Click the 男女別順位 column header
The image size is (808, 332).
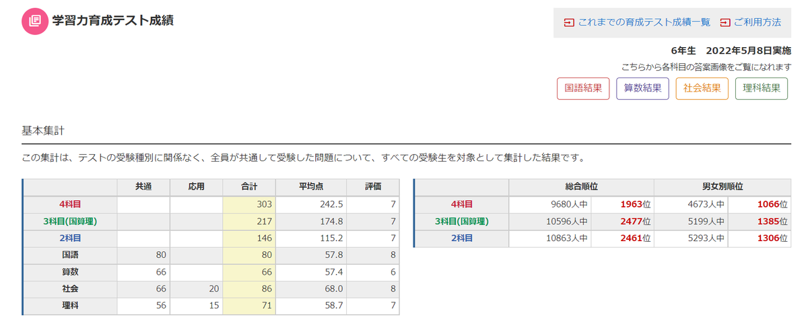[x=722, y=187]
